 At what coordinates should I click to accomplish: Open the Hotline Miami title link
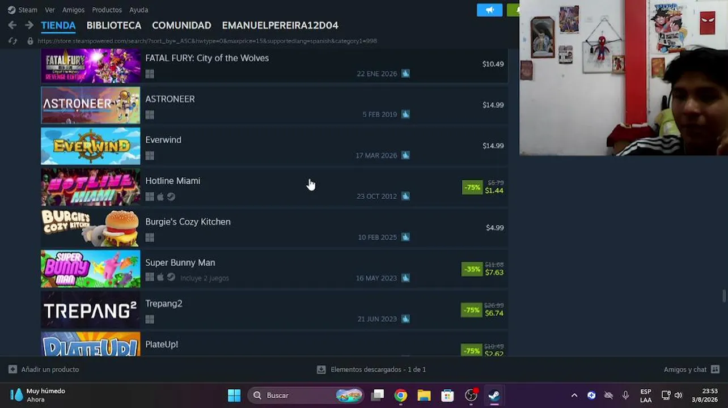pos(172,181)
